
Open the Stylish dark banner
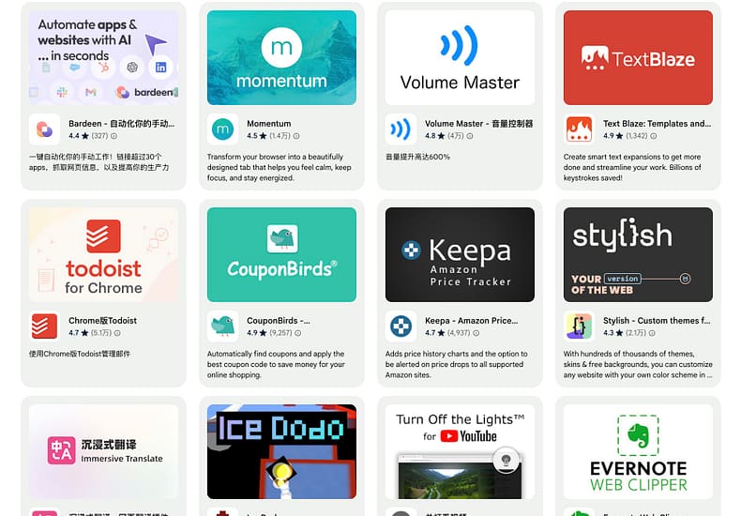(x=638, y=254)
